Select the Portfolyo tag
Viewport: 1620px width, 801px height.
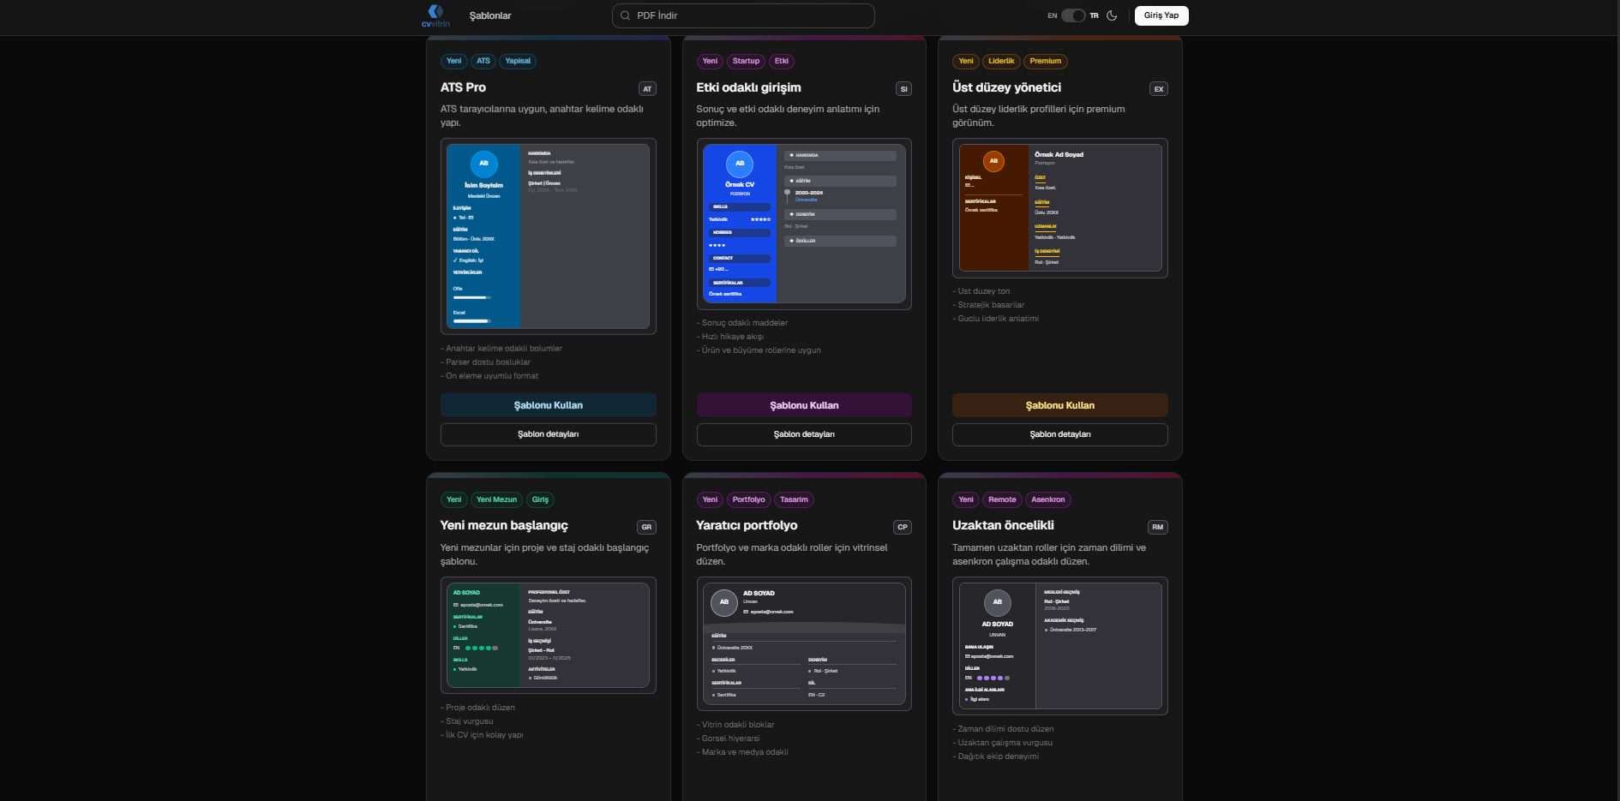pos(749,499)
